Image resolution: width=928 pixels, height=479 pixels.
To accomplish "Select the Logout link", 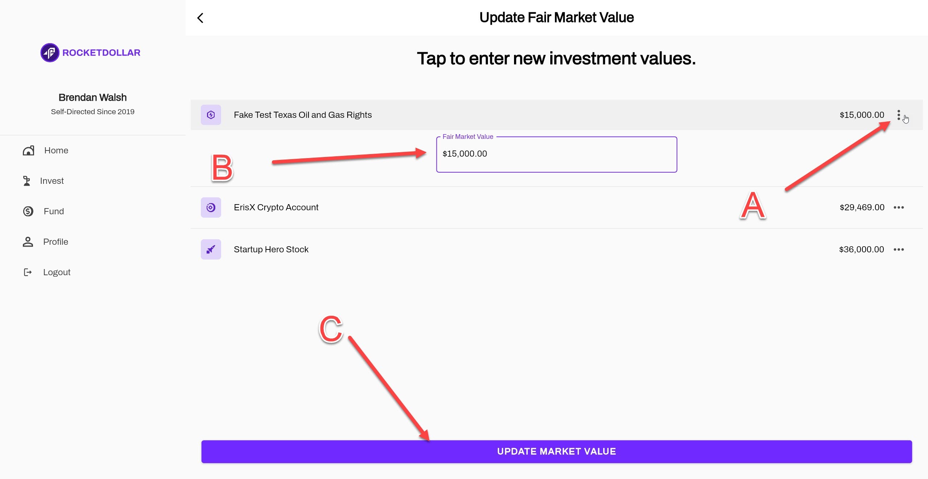I will point(57,272).
